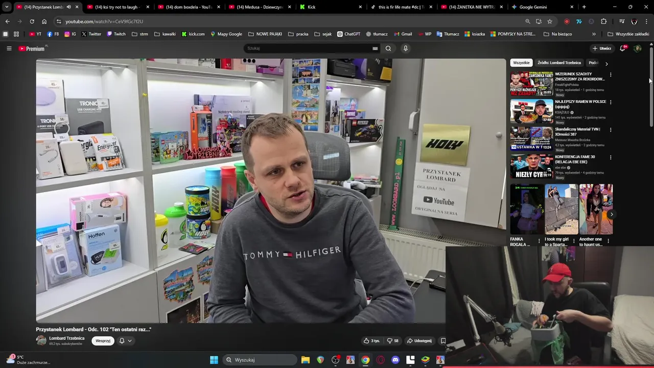Show next filter chips with arrow
Viewport: 654px width, 368px height.
pyautogui.click(x=606, y=63)
